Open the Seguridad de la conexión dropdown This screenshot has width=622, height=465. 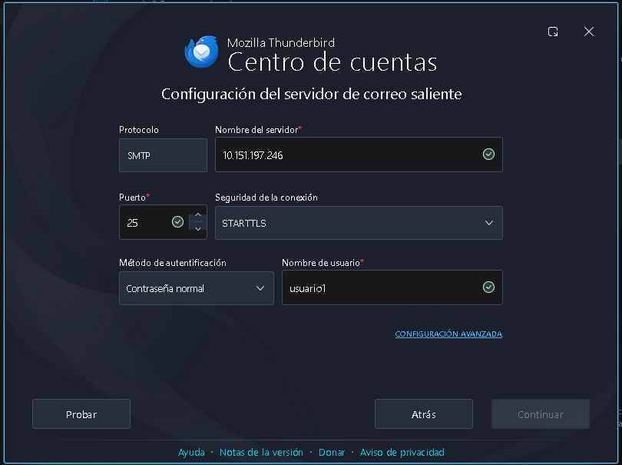point(359,223)
